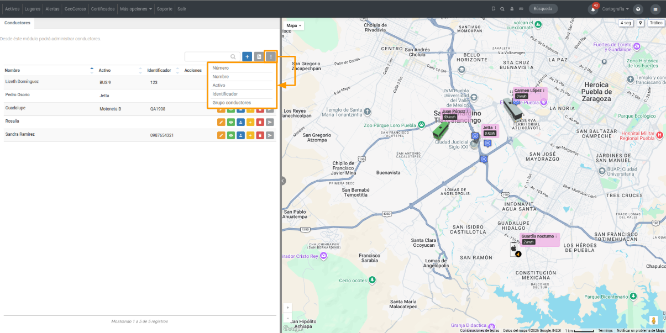Viewport: 666px width, 333px height.
Task: Open the Activos menu
Action: coord(12,9)
